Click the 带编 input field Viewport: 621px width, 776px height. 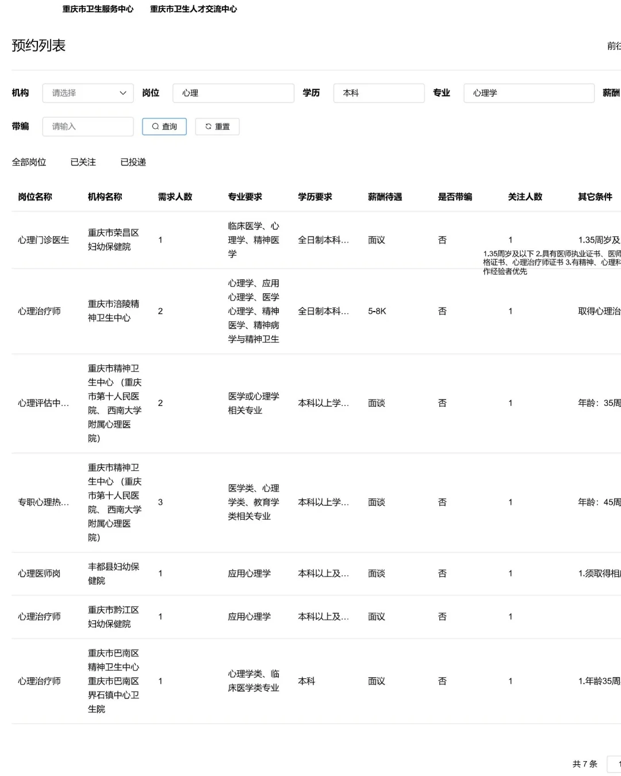coord(87,126)
